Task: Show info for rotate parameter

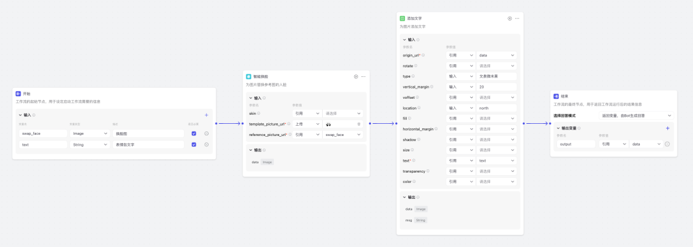Action: click(415, 66)
